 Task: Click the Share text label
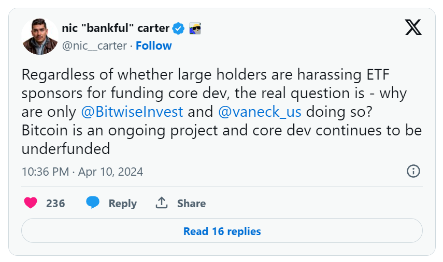pos(191,204)
